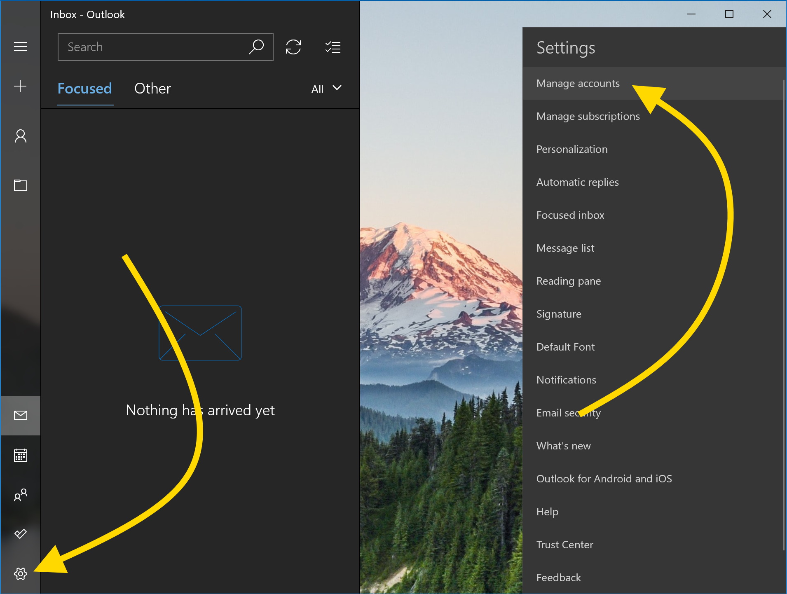787x594 pixels.
Task: Start a search with the magnifier icon
Action: [256, 47]
